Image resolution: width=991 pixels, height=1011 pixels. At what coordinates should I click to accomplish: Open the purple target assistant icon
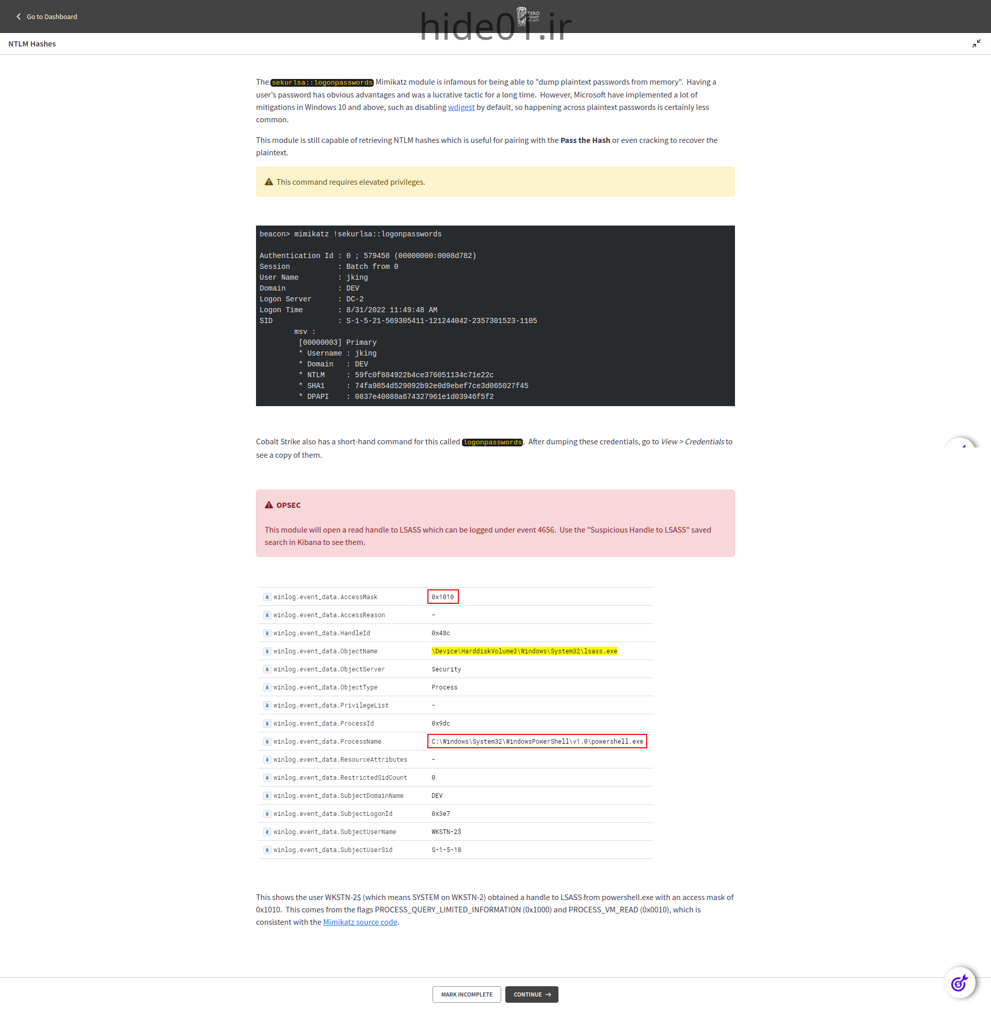(959, 983)
